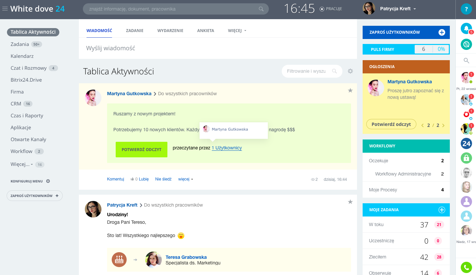Screen dimensions: 476x275
Task: Click the green lock icon in sidebar
Action: tap(466, 158)
